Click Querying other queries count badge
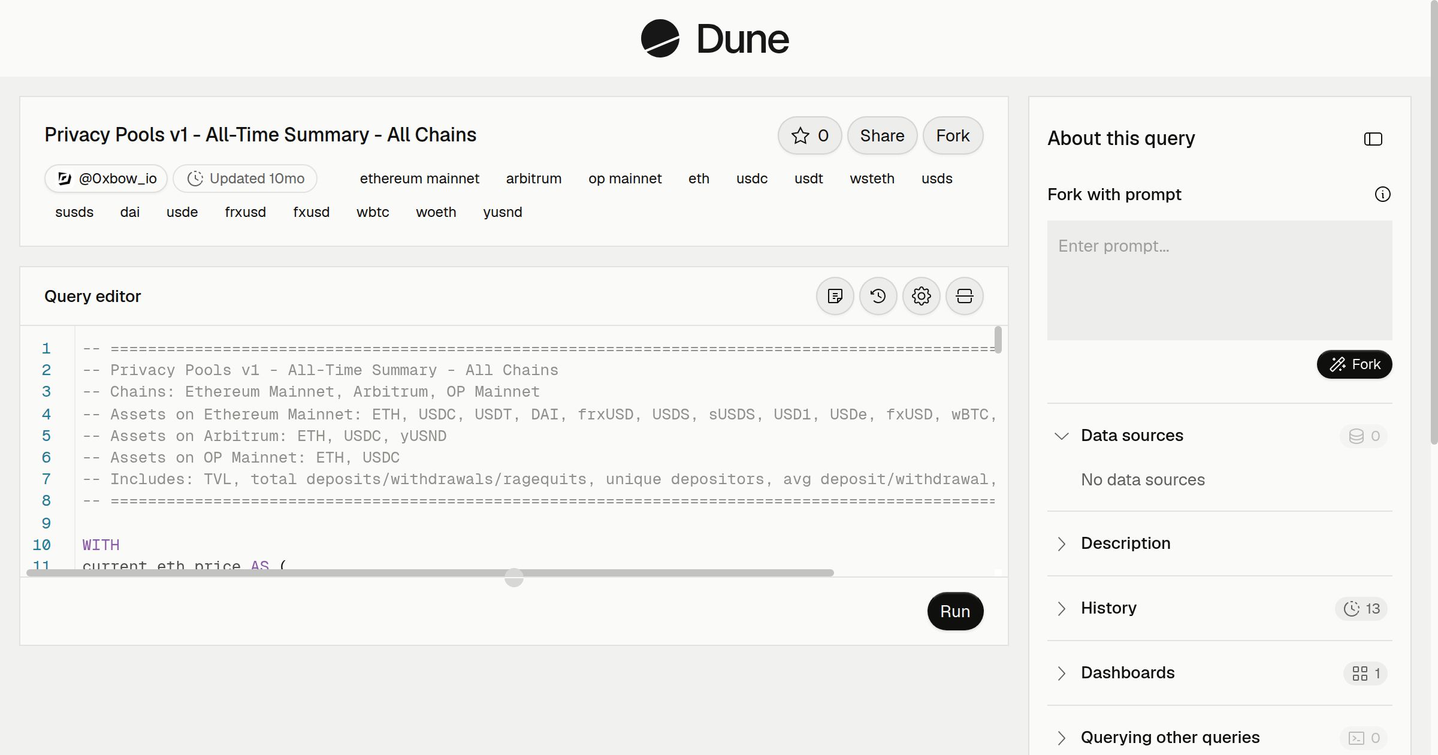The image size is (1438, 755). 1364,738
